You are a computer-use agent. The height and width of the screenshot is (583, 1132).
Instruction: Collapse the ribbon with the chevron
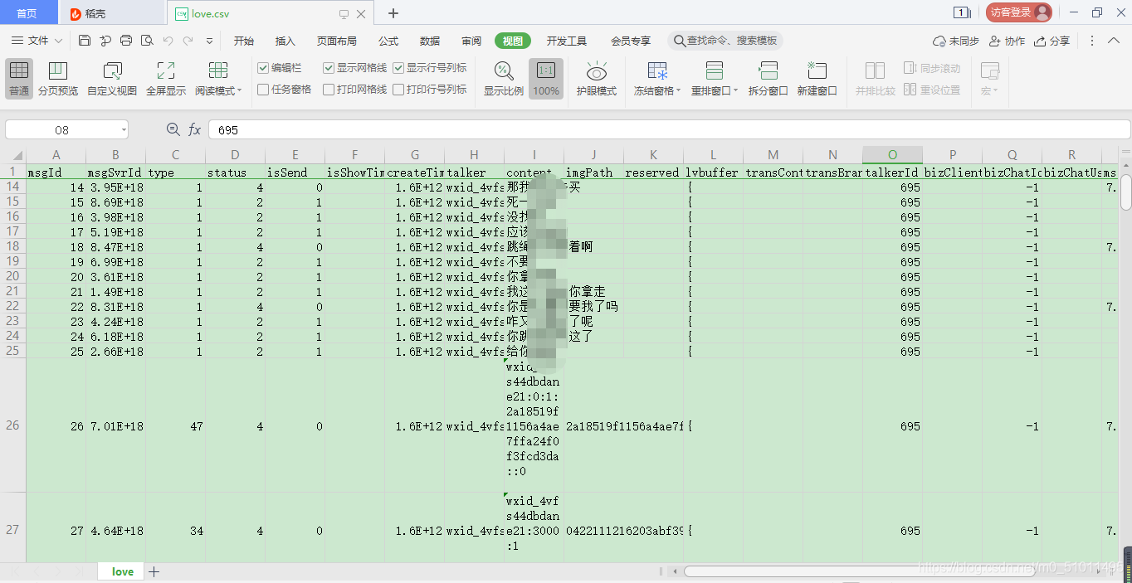pos(1113,41)
